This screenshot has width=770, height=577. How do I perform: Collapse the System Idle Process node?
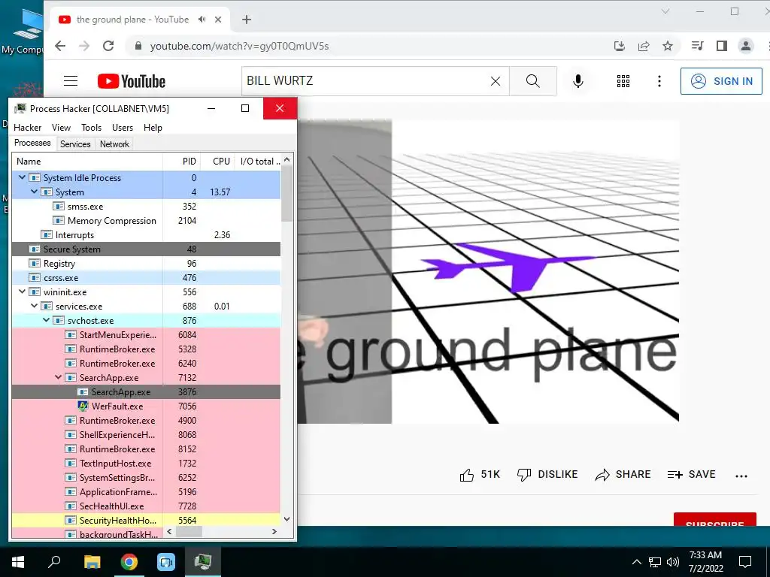click(22, 177)
